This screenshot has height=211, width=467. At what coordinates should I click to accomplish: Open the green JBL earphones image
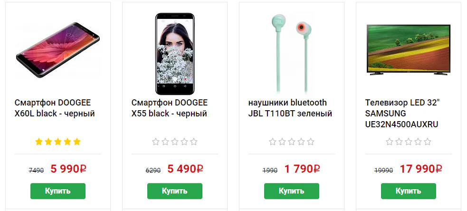(292, 54)
